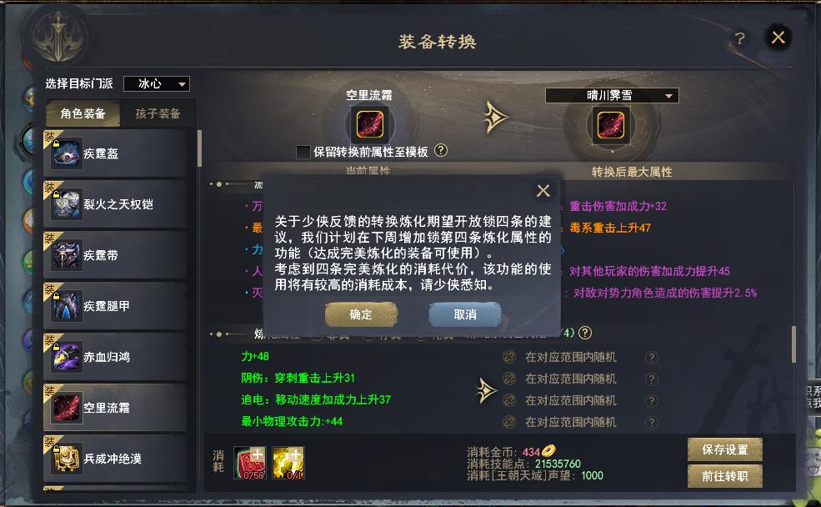Viewport: 821px width, 507px height.
Task: Enable 保留转换前属性至模板 checkbox
Action: tap(303, 152)
